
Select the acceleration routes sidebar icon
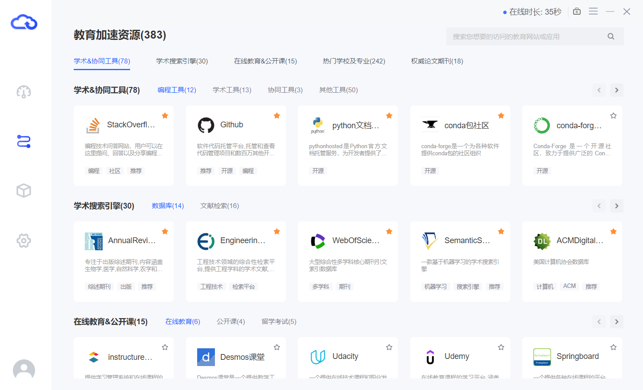pos(24,142)
